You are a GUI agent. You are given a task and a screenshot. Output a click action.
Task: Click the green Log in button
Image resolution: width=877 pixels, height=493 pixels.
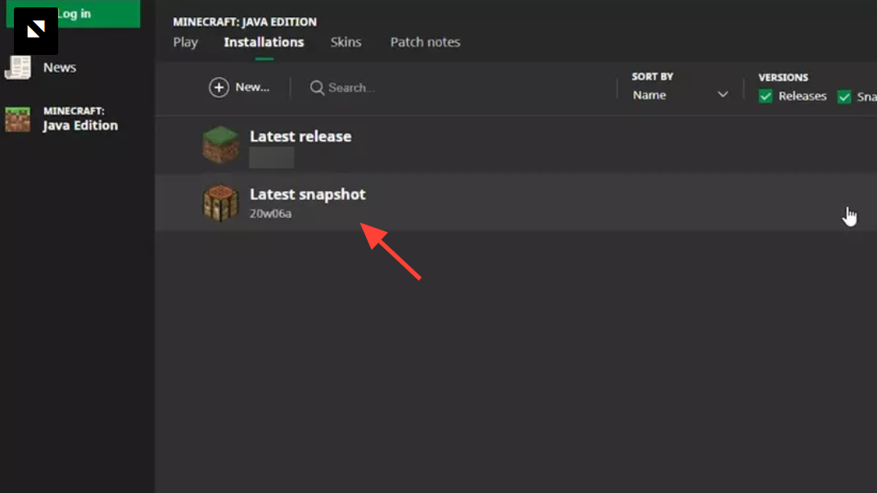click(73, 13)
